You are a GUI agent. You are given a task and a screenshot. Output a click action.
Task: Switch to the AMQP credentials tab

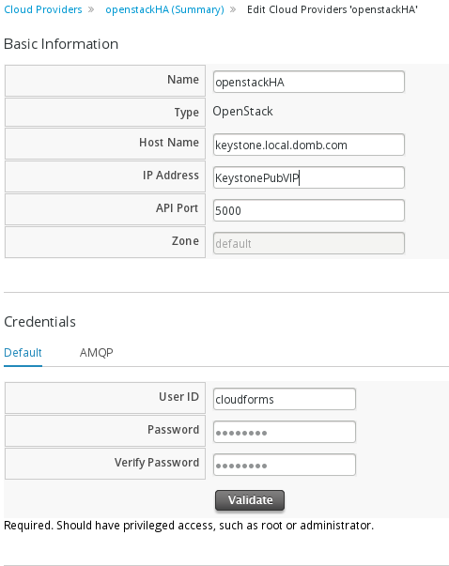tap(96, 353)
